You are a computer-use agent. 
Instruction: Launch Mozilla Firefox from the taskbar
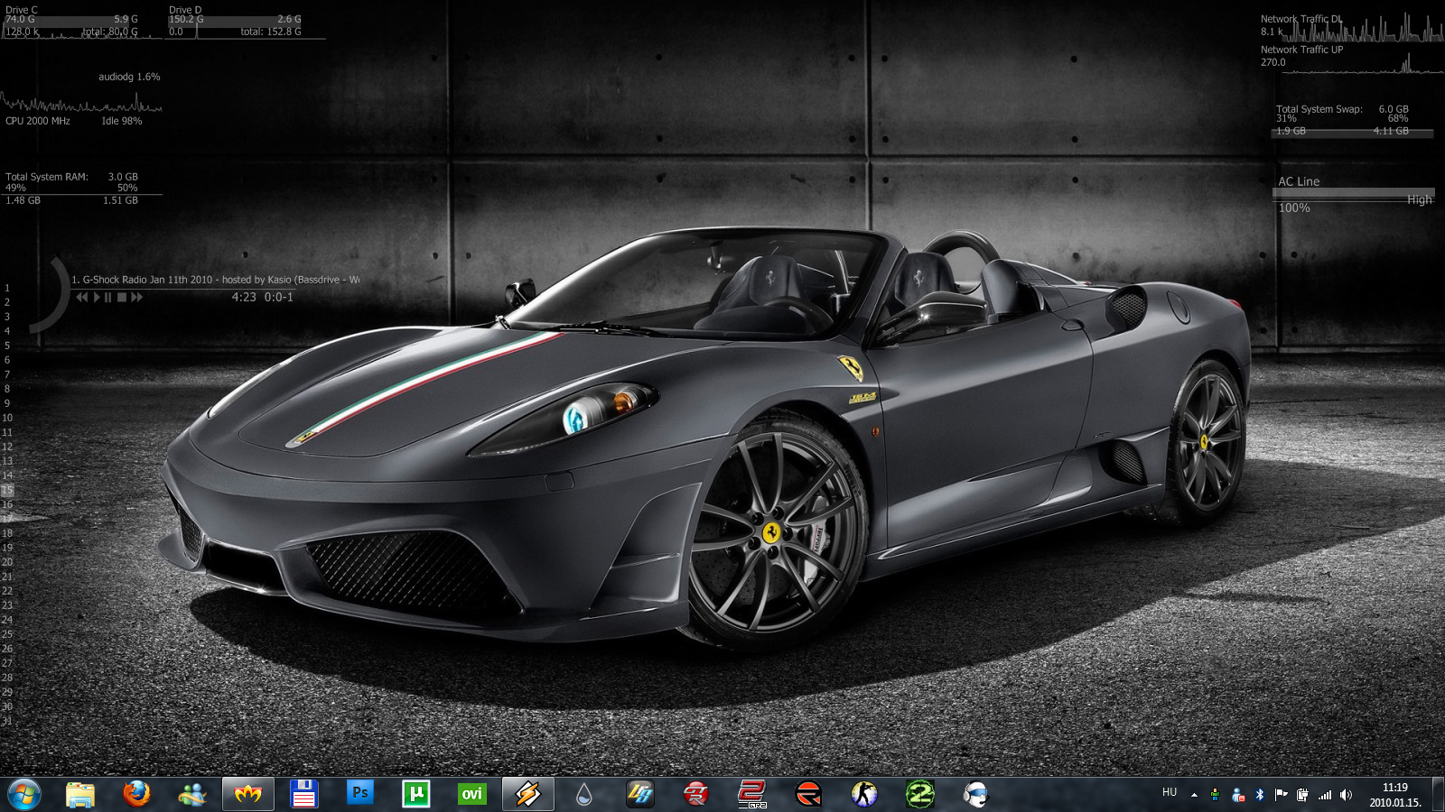[136, 794]
